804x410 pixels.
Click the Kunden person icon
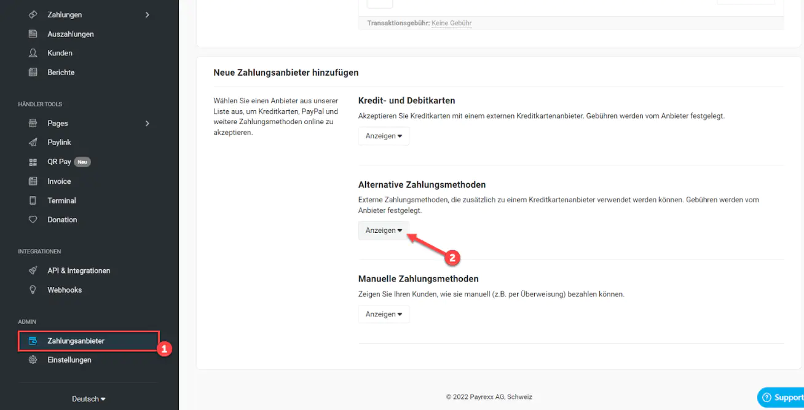click(33, 53)
